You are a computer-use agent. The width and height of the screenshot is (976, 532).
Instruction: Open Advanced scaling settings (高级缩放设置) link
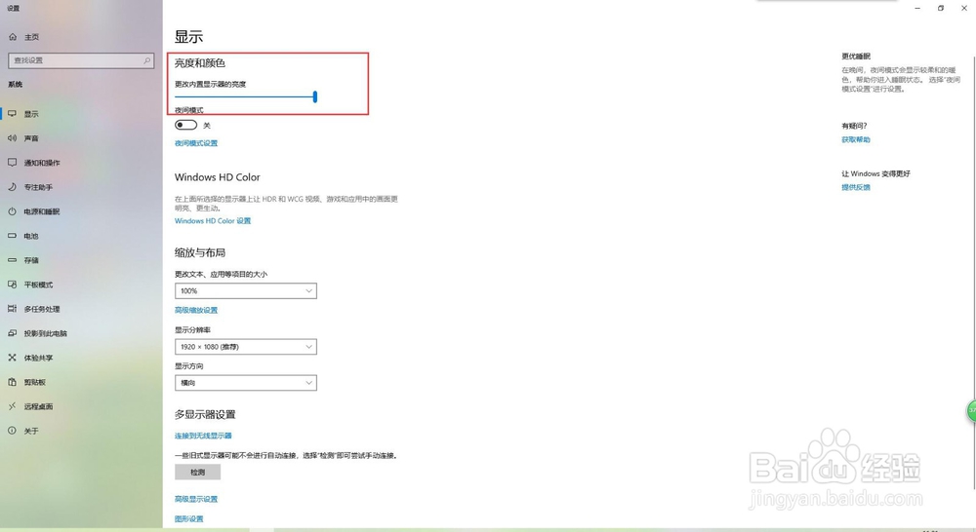(196, 310)
